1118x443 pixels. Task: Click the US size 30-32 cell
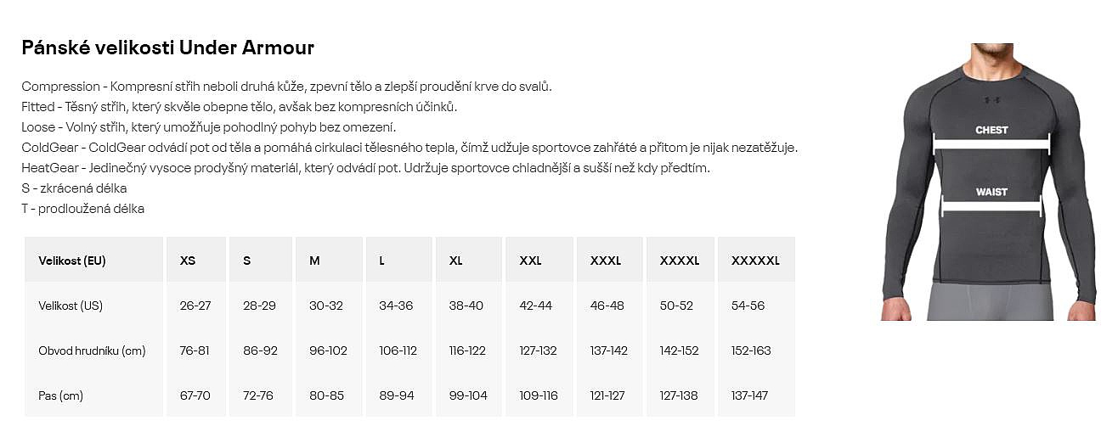pyautogui.click(x=325, y=306)
